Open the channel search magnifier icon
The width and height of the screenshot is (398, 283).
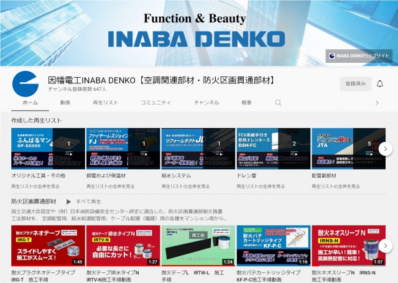coord(278,103)
